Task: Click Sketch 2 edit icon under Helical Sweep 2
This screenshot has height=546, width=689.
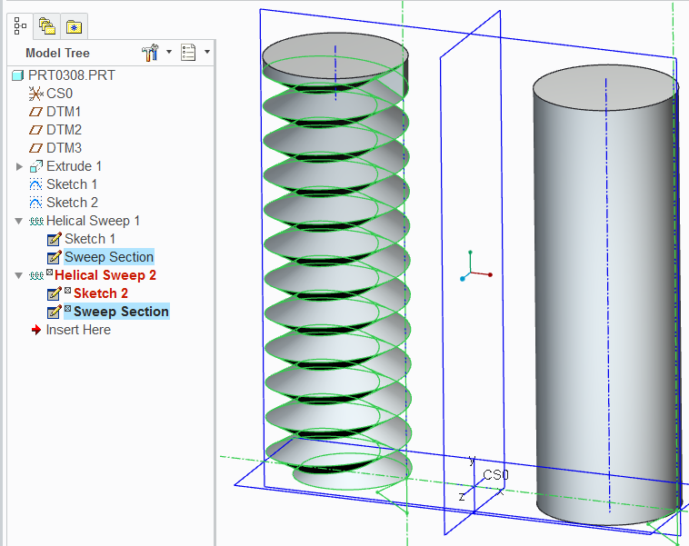Action: point(54,293)
